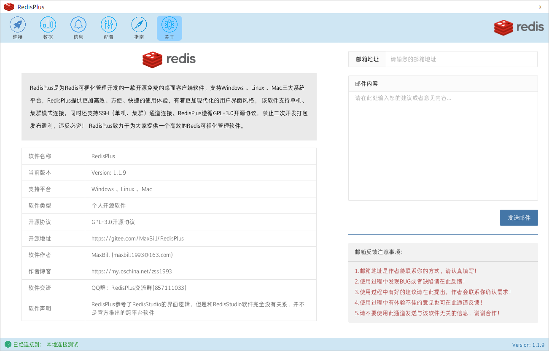This screenshot has height=351, width=549.
Task: Click the QQ群 RedisPlus交流群 value
Action: coord(139,288)
